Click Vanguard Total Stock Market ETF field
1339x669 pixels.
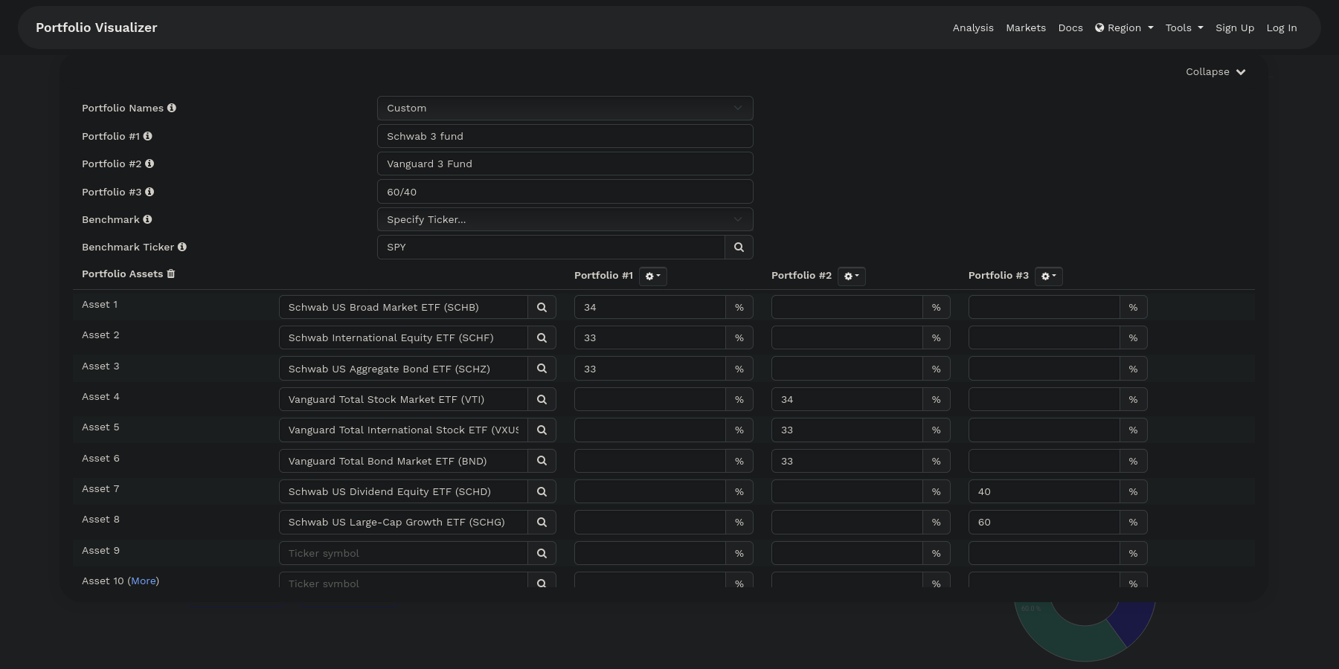point(403,399)
